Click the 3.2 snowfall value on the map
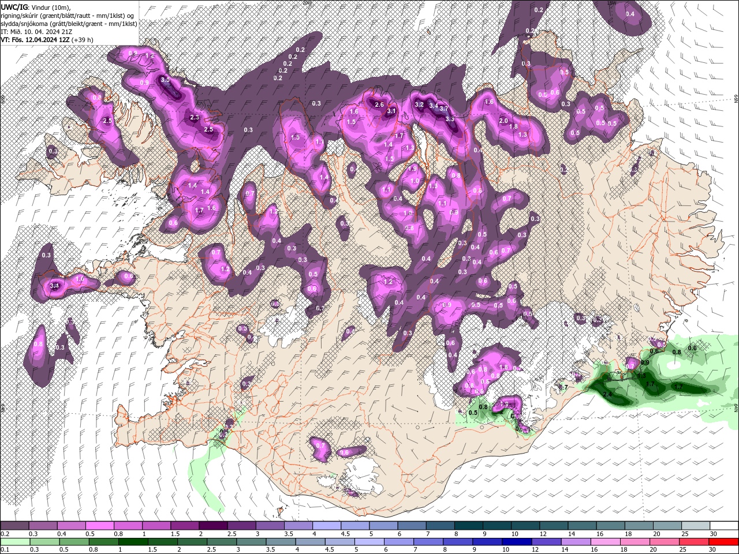 (420, 104)
